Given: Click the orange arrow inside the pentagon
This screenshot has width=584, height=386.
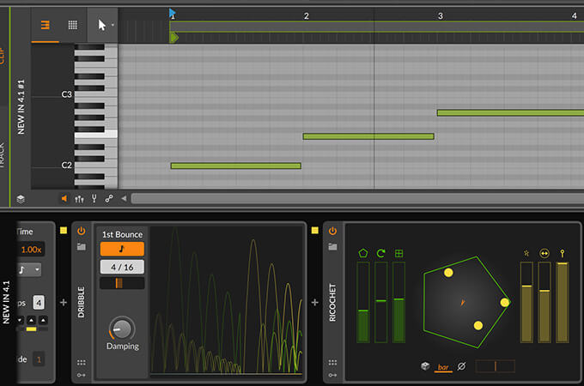Looking at the screenshot, I should tap(462, 302).
